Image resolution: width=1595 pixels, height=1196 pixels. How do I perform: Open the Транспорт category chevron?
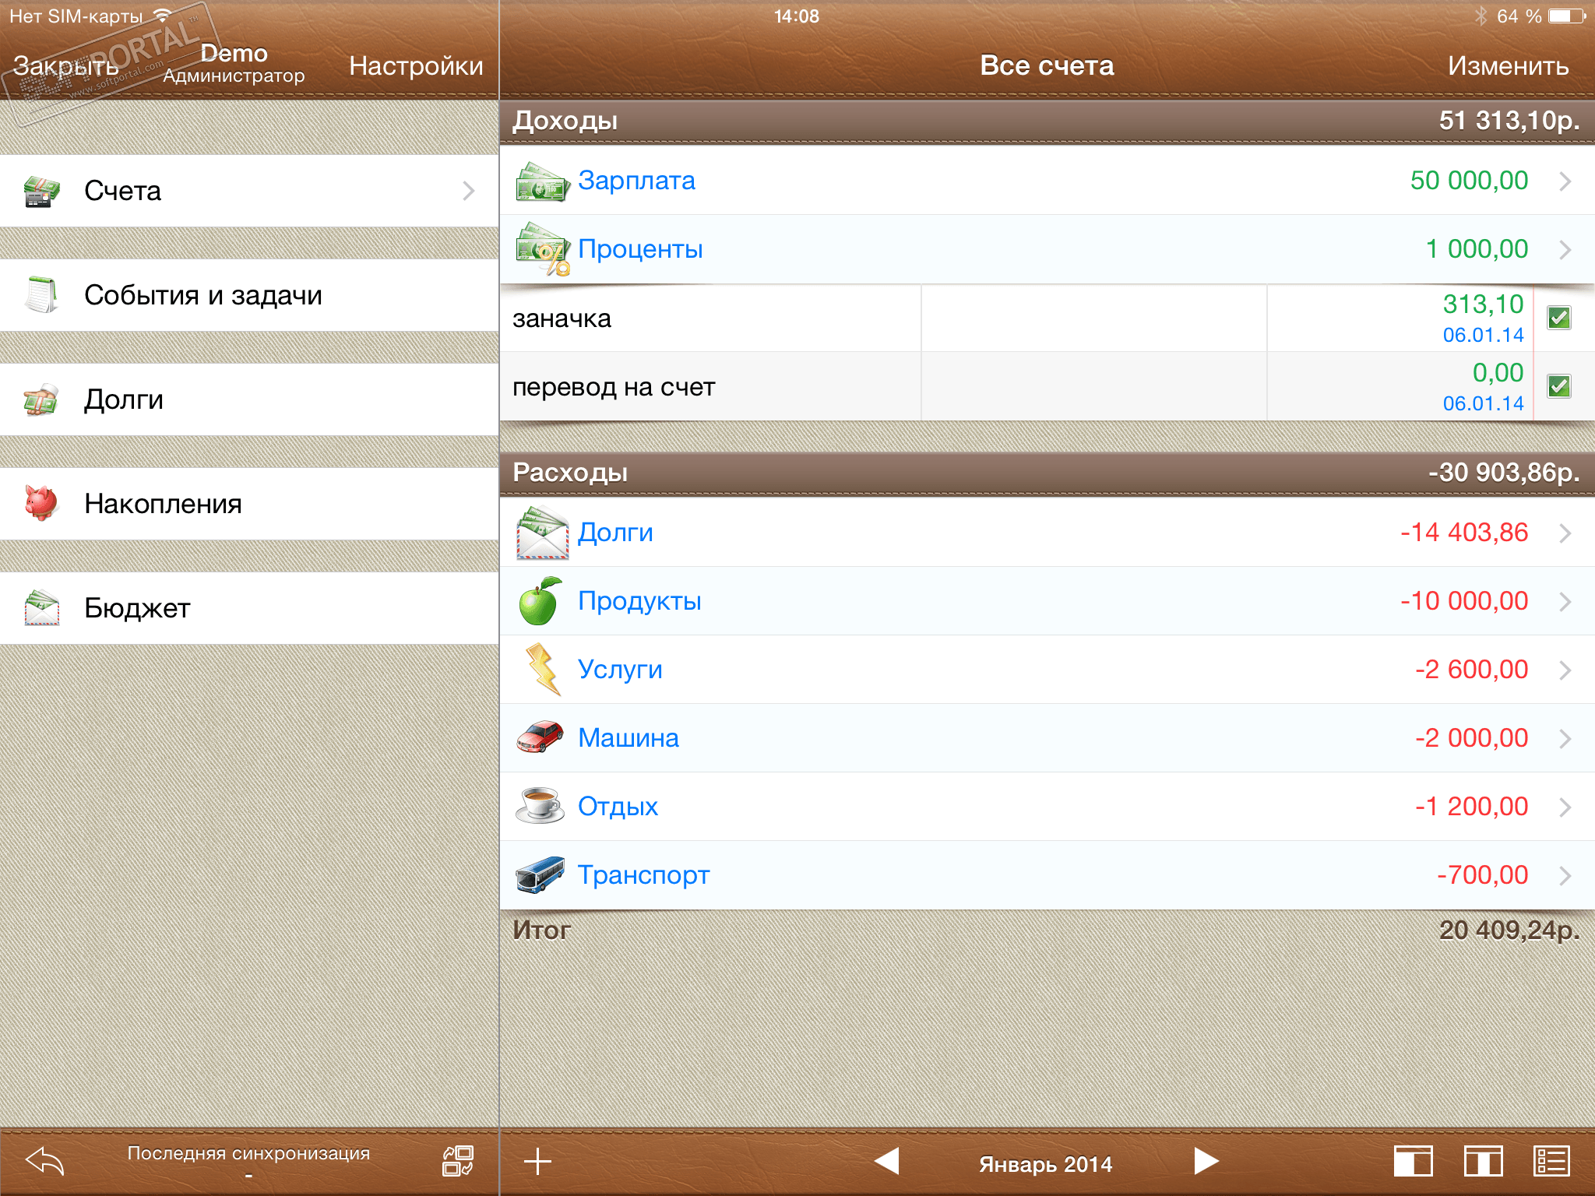pyautogui.click(x=1565, y=876)
